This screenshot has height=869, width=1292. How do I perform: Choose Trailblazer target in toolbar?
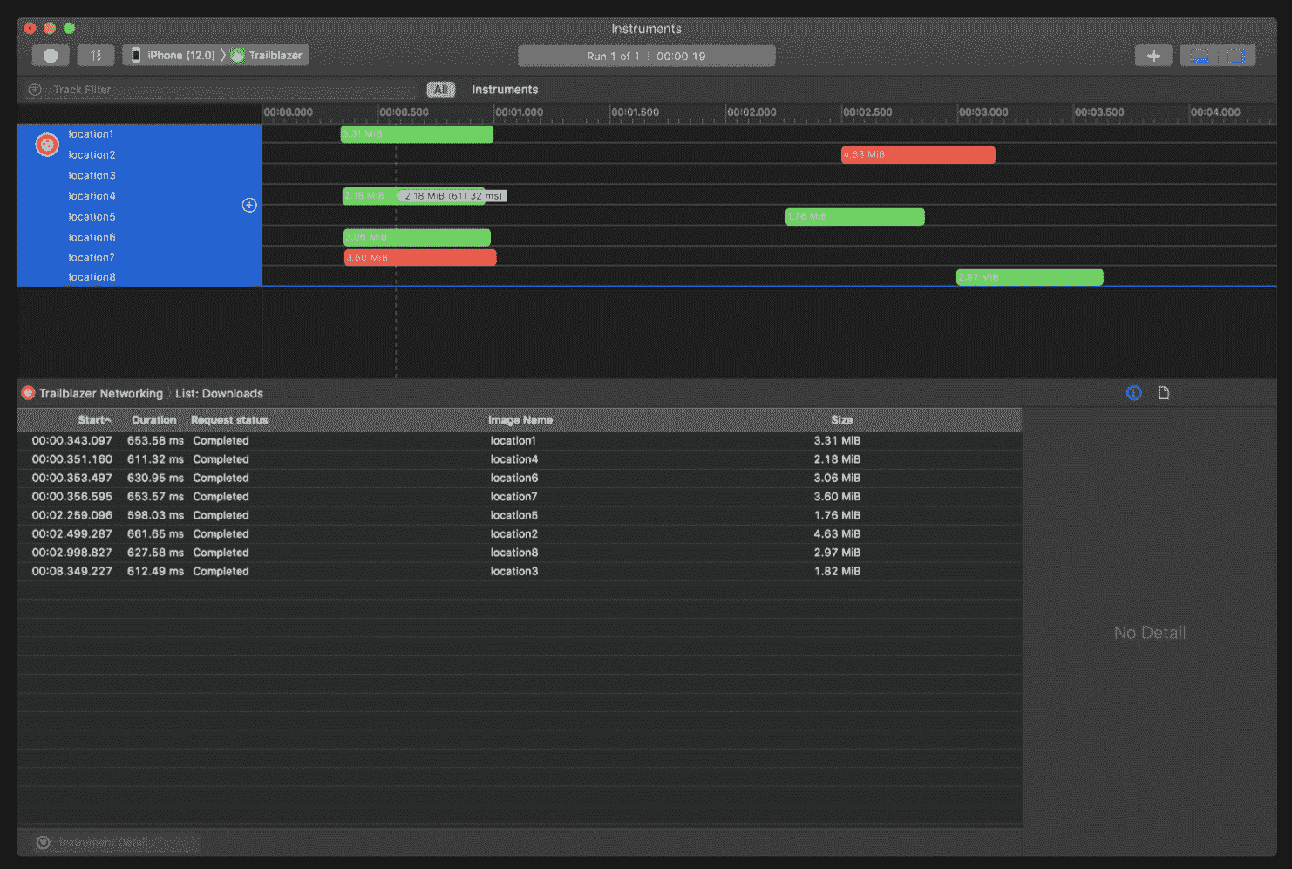(268, 56)
